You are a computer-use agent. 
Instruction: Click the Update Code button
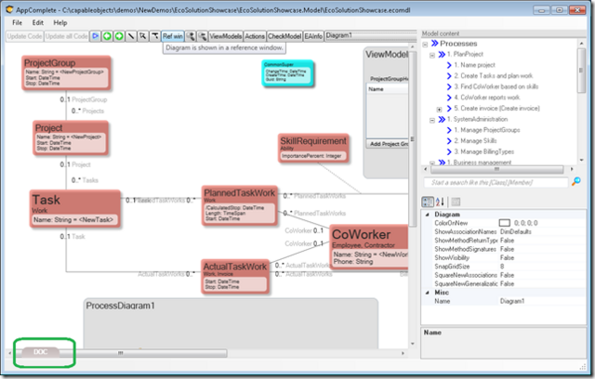point(25,36)
